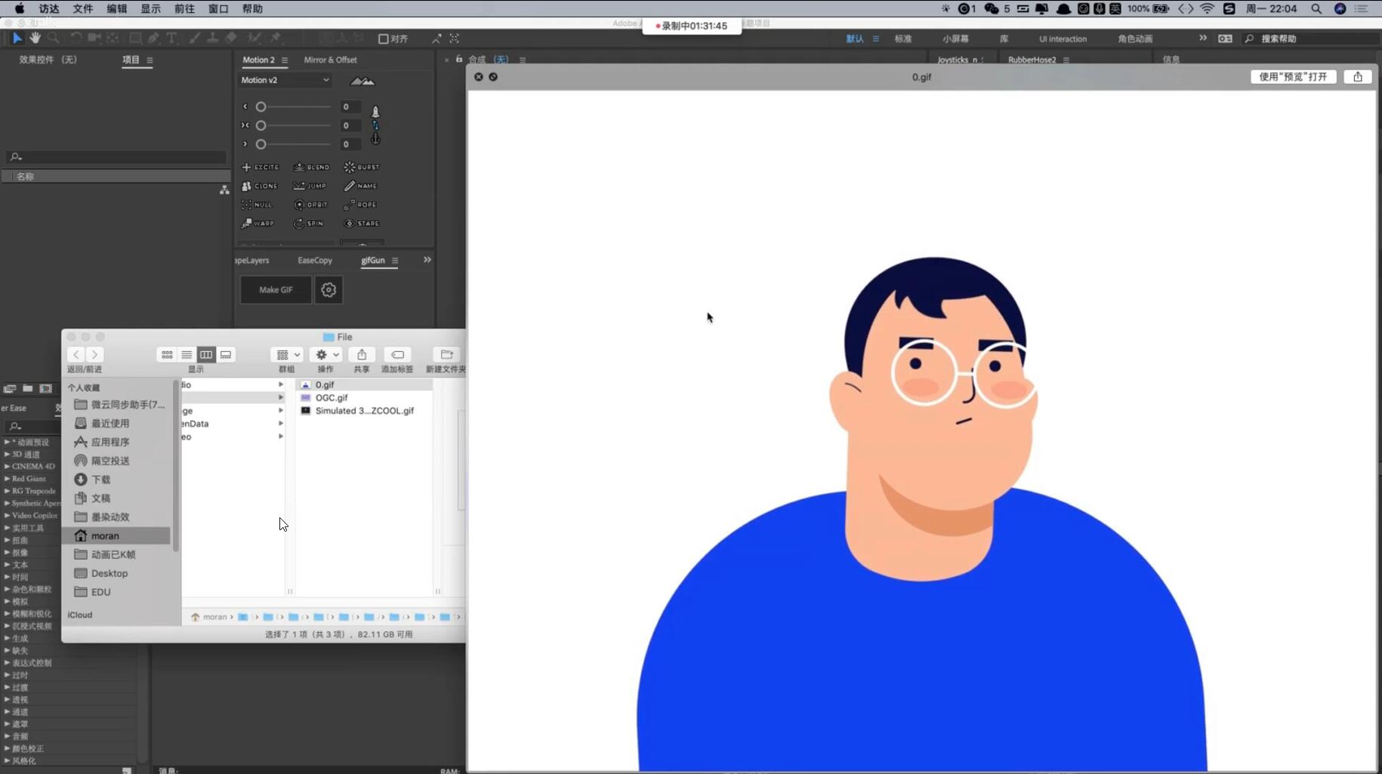Screen dimensions: 1382x774
Task: Click the EXCITE tool in Motion panel
Action: (261, 167)
